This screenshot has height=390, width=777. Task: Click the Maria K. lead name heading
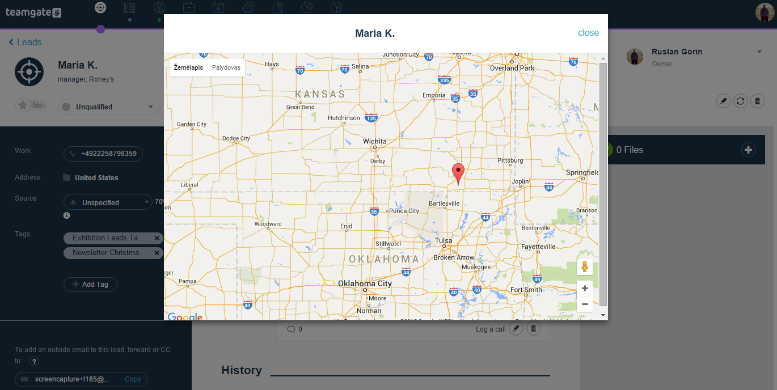(78, 65)
